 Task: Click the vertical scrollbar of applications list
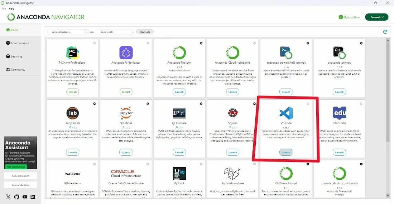388,89
